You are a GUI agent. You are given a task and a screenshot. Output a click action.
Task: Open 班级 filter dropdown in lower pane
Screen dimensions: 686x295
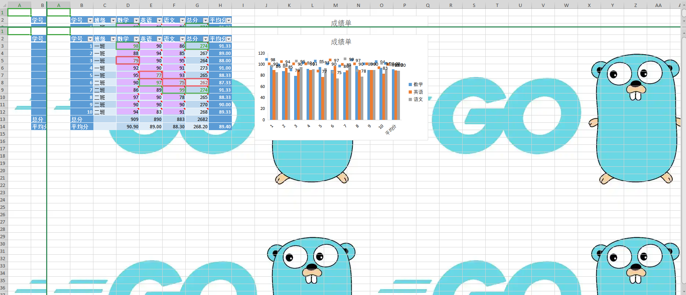[x=113, y=39]
